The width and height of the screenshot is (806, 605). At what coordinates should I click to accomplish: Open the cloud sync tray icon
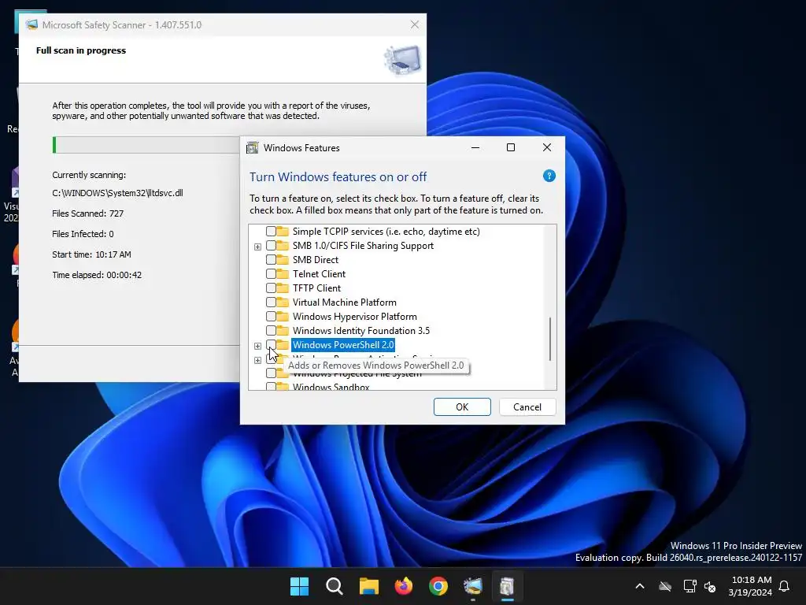click(665, 586)
